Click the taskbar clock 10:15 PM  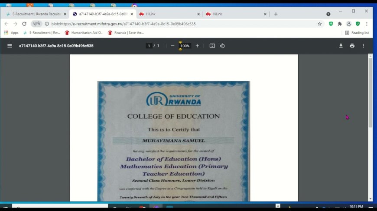click(x=356, y=206)
